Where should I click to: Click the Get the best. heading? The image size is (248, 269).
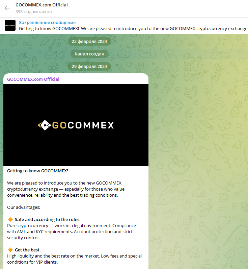(x=28, y=250)
